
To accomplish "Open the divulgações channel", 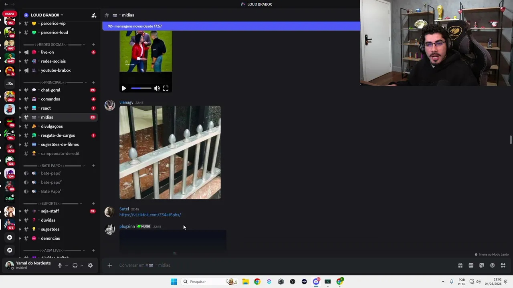I will pos(59,126).
